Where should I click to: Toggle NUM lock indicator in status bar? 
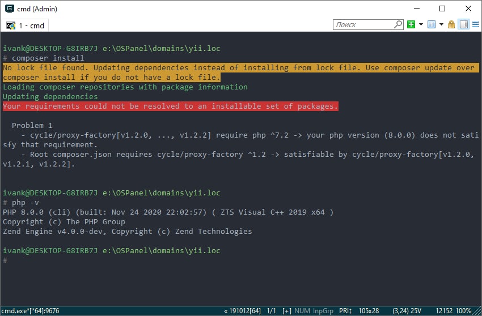302,311
